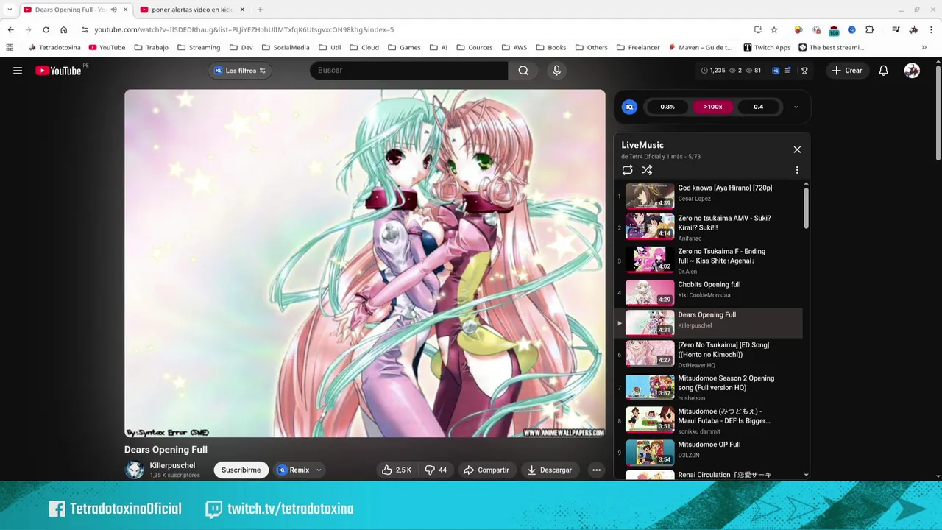Open tab search chevron dropdown
942x530 pixels.
9,10
